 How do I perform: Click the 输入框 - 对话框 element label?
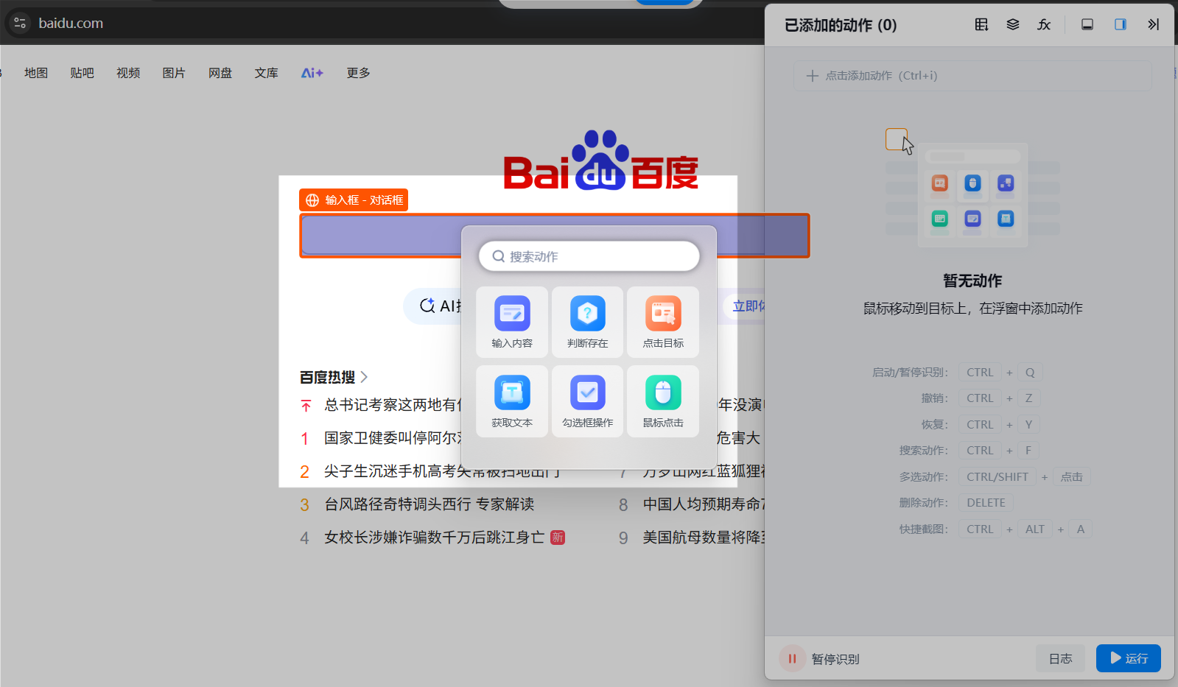click(354, 200)
